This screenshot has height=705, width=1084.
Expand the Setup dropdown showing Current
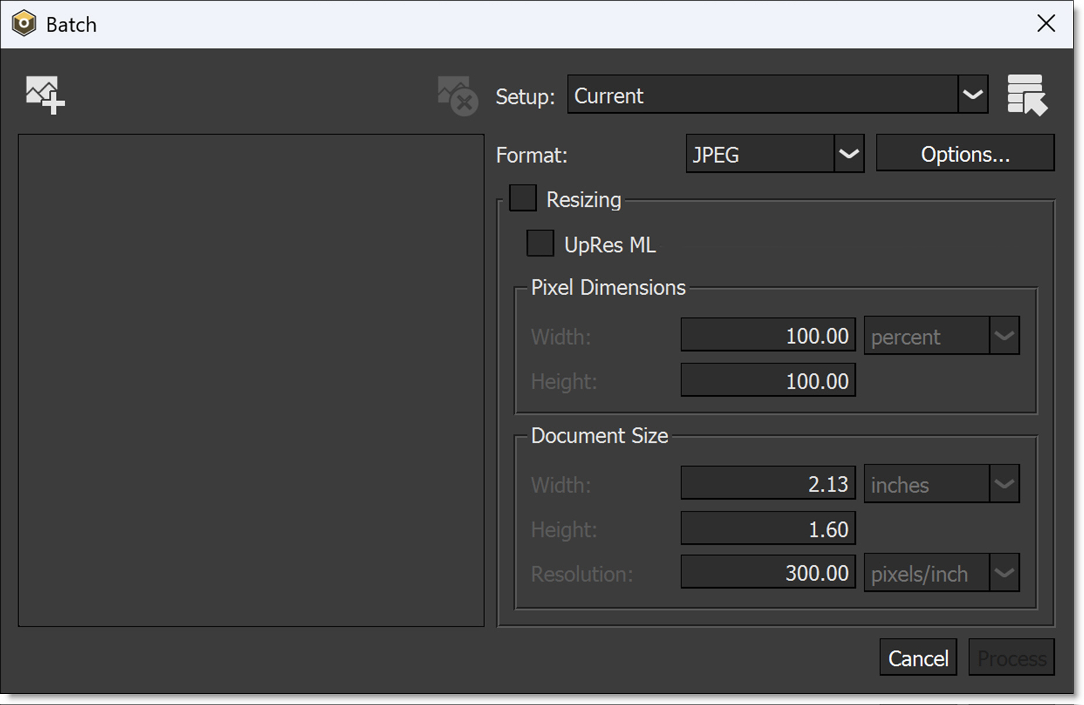pos(972,95)
